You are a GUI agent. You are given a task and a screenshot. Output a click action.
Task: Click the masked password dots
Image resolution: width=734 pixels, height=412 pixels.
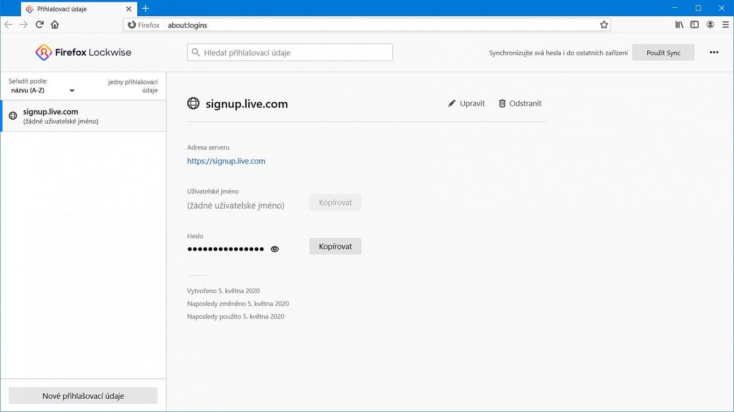click(226, 249)
